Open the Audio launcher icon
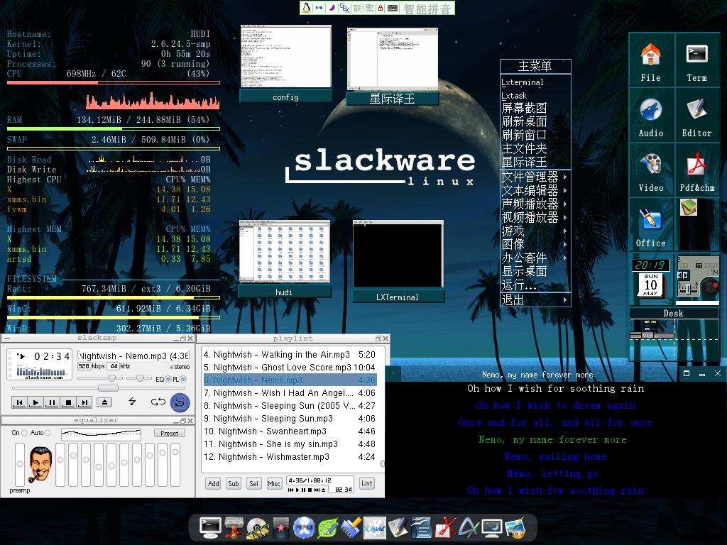Image resolution: width=727 pixels, height=545 pixels. [x=650, y=110]
